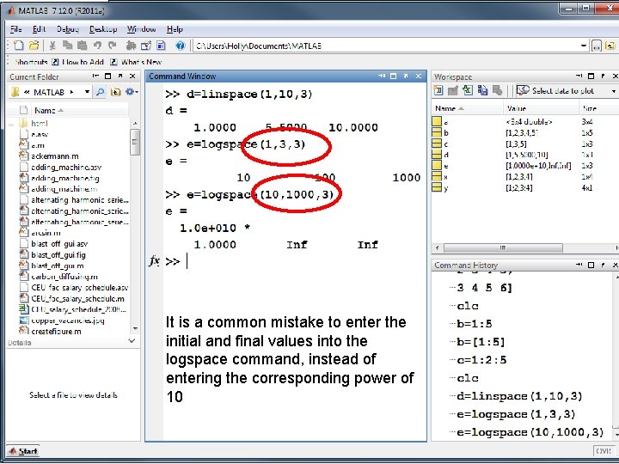Image resolution: width=619 pixels, height=464 pixels.
Task: Select ackermann.m in Current Folder
Action: [x=55, y=156]
